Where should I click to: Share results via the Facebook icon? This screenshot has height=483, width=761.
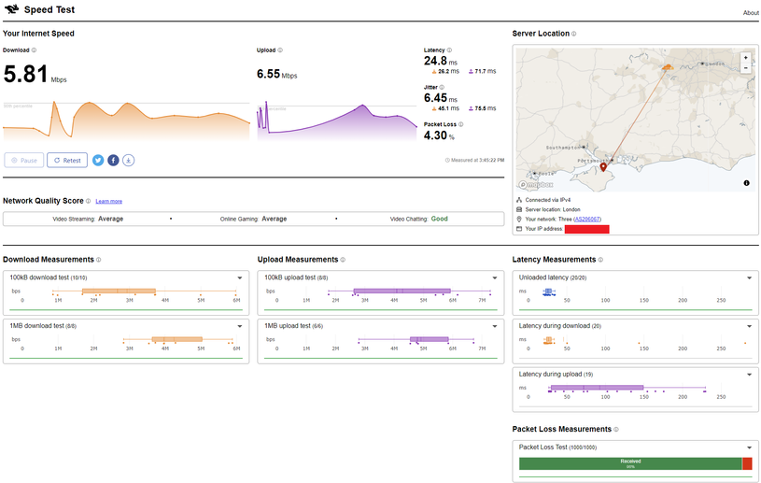113,160
